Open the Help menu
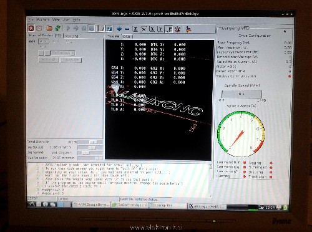The width and height of the screenshot is (312, 232). tap(76, 20)
